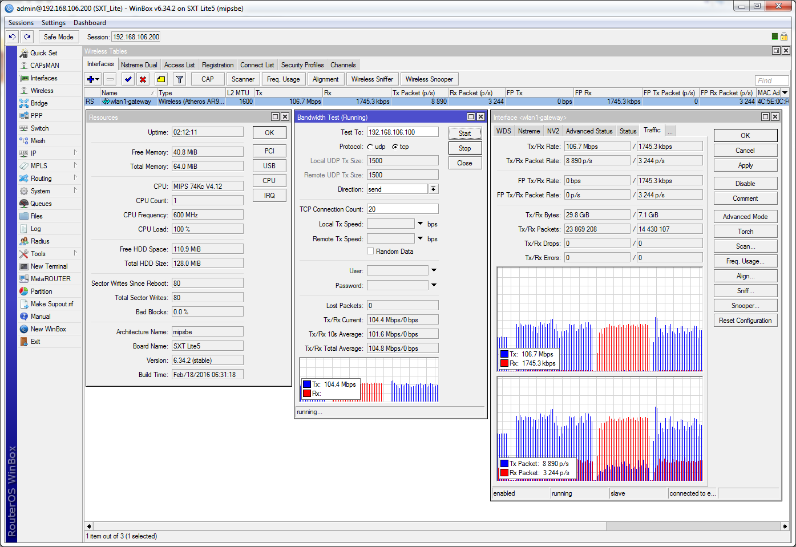Screen dimensions: 796x547
Task: Select the tcp protocol radio button
Action: 395,147
